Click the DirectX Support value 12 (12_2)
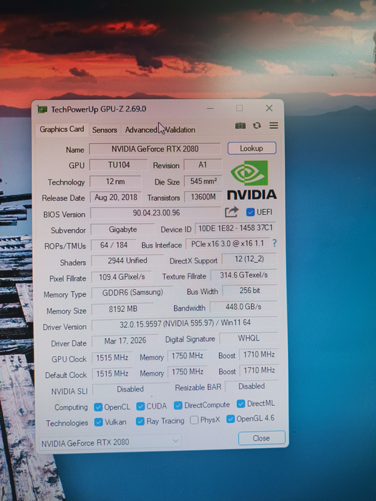This screenshot has height=501, width=376. 249,259
